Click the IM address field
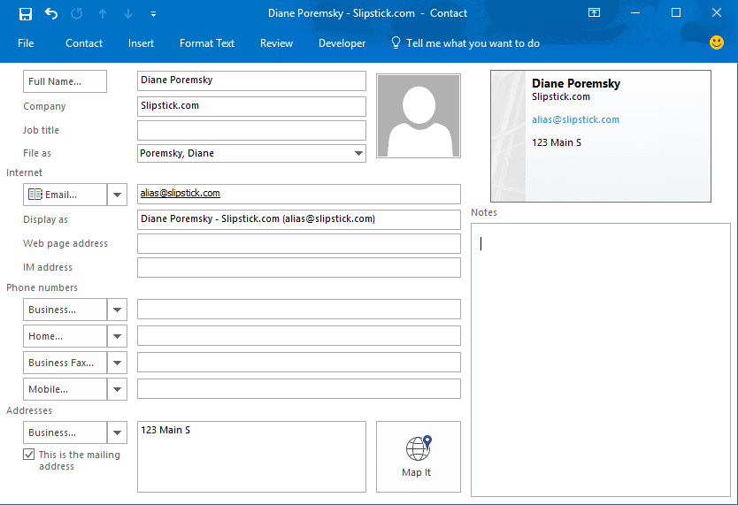This screenshot has width=738, height=505. pos(299,267)
